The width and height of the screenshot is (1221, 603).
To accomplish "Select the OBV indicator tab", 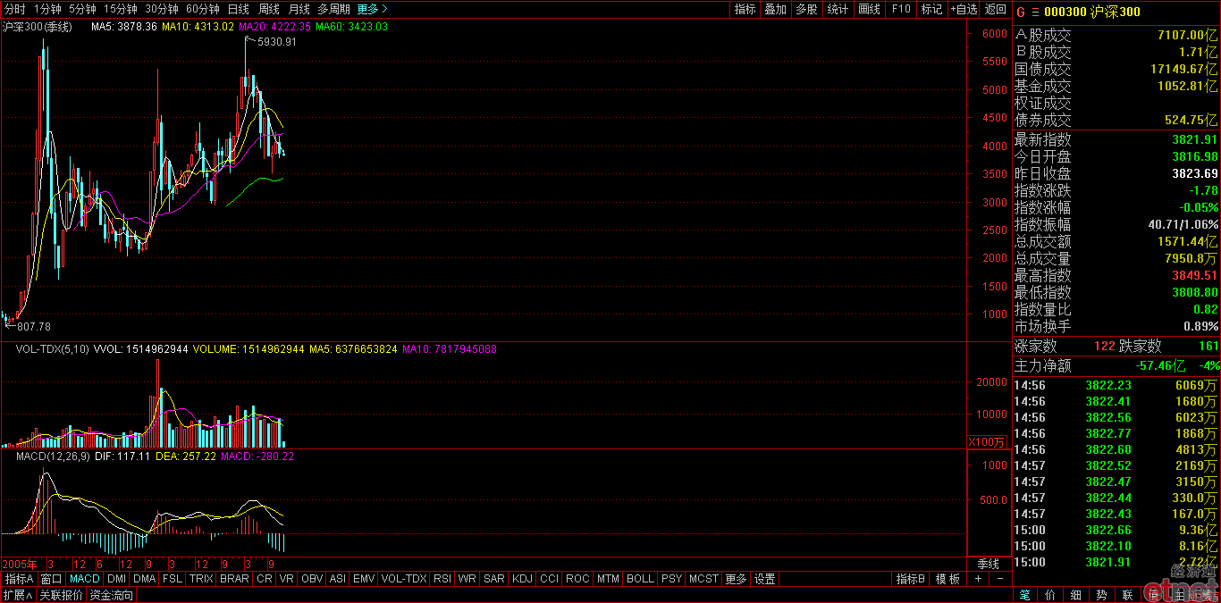I will (312, 579).
